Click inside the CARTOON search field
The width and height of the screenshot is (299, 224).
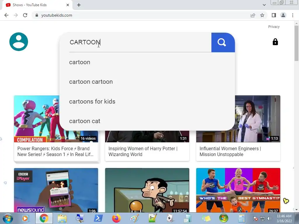(x=140, y=42)
